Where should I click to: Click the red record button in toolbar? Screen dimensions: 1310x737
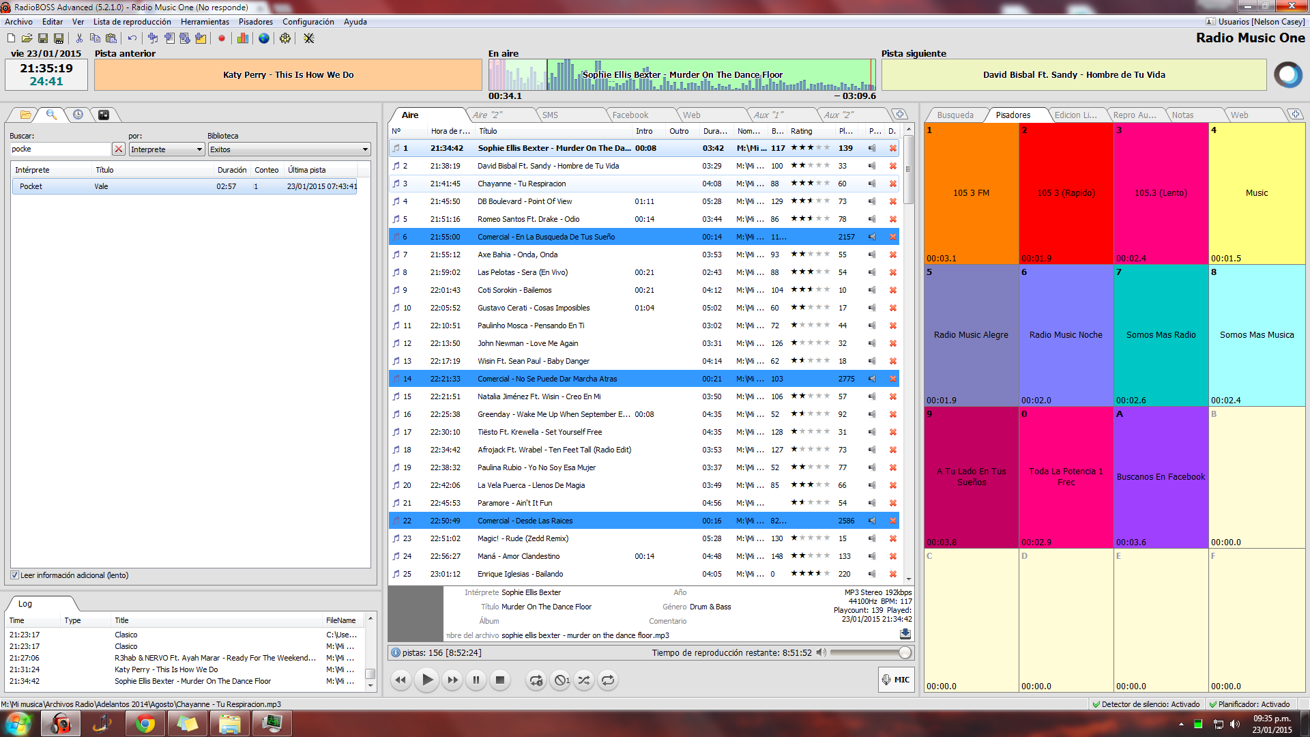(222, 38)
